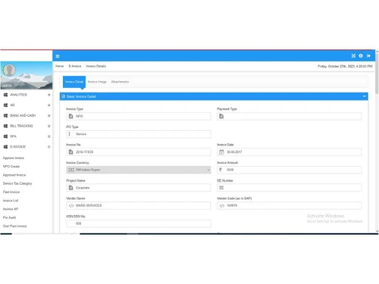
Task: Click the code icon in Vendor Code field
Action: [222, 206]
